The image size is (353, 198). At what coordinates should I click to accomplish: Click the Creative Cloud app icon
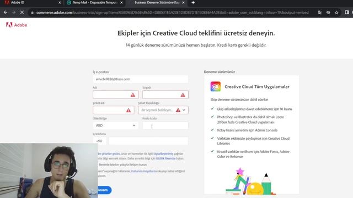click(216, 86)
